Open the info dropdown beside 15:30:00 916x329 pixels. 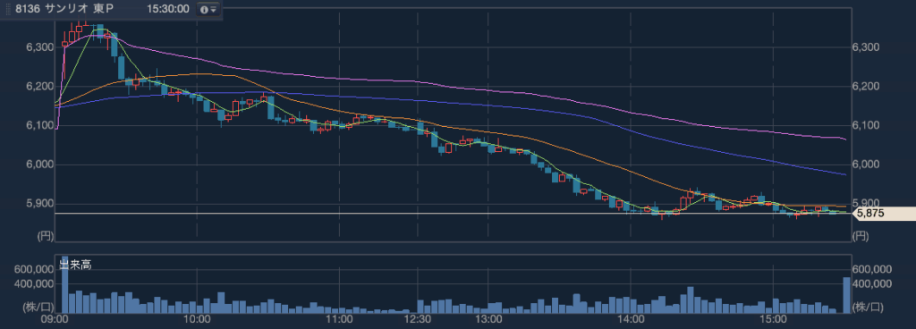click(208, 9)
